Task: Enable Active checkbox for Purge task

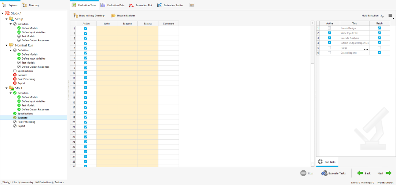Action: tap(329, 48)
